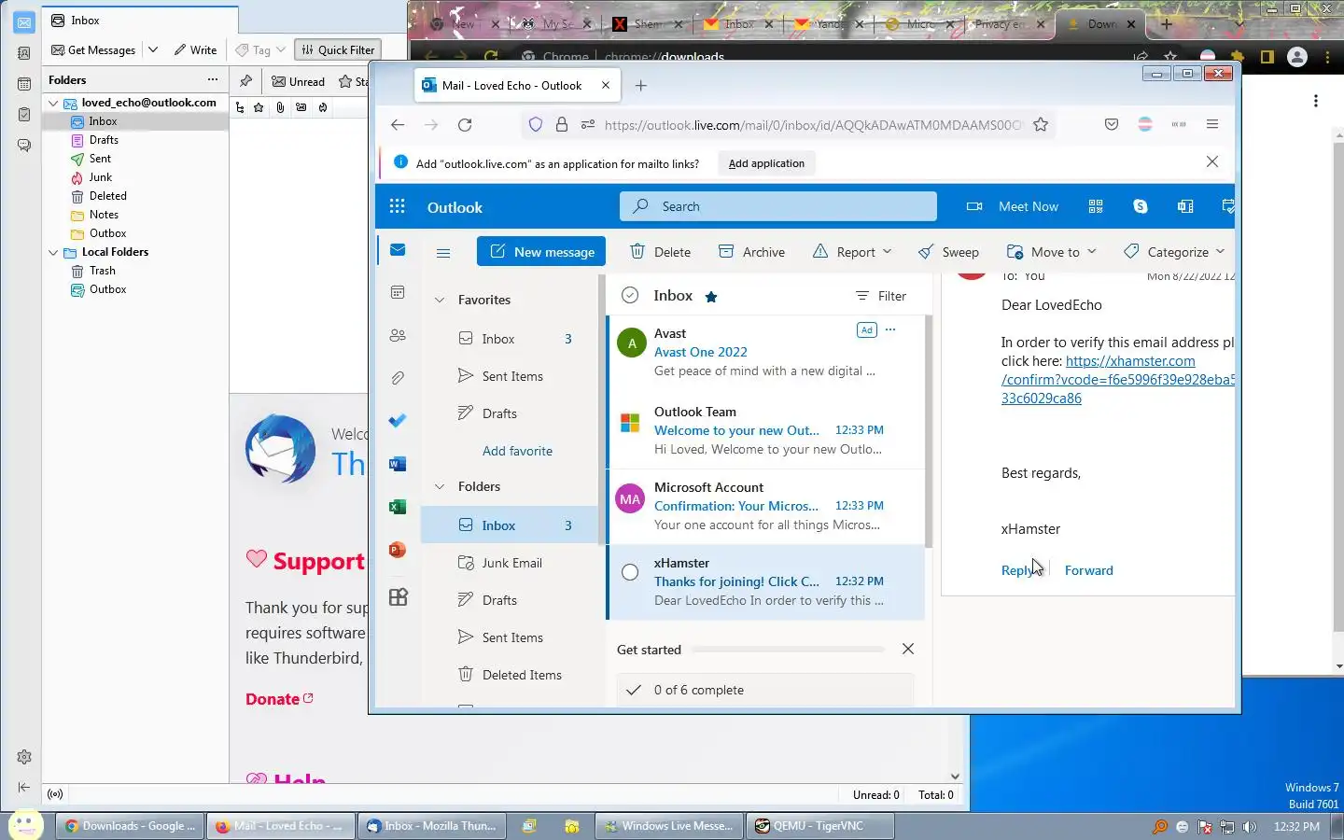Image resolution: width=1344 pixels, height=840 pixels.
Task: Open Deleted Items folder in Outlook
Action: (522, 675)
